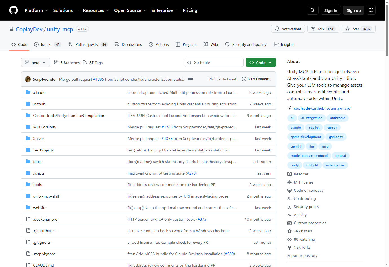Select the anthropic topic tag
The image size is (389, 267).
[338, 118]
